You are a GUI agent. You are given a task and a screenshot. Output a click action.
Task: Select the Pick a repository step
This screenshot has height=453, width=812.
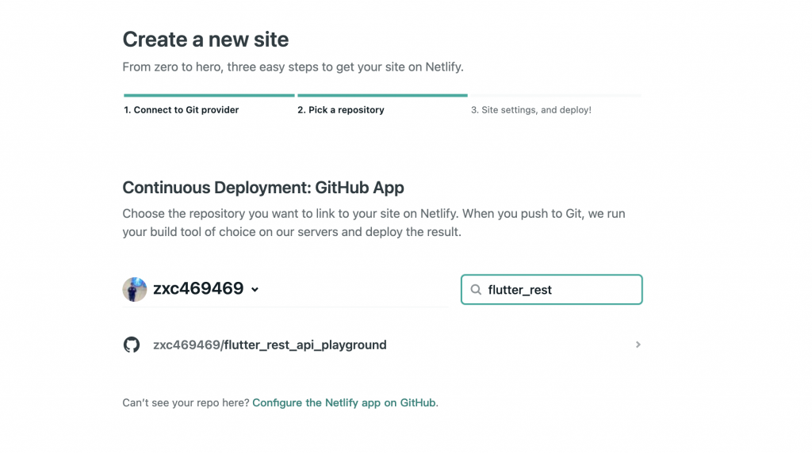point(340,110)
